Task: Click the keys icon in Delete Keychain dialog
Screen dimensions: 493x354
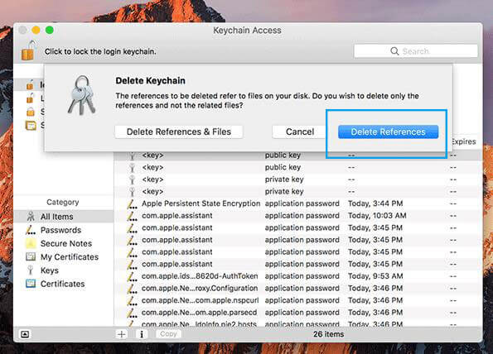Action: [81, 95]
